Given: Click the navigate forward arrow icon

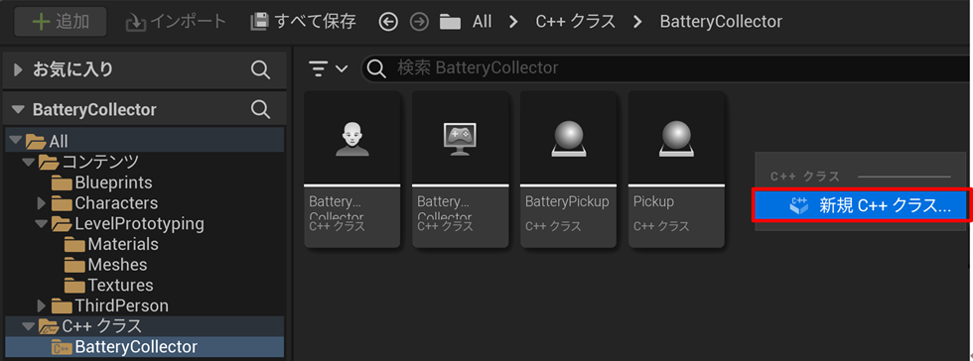Looking at the screenshot, I should coord(419,23).
